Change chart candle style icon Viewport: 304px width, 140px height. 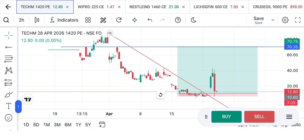37,20
